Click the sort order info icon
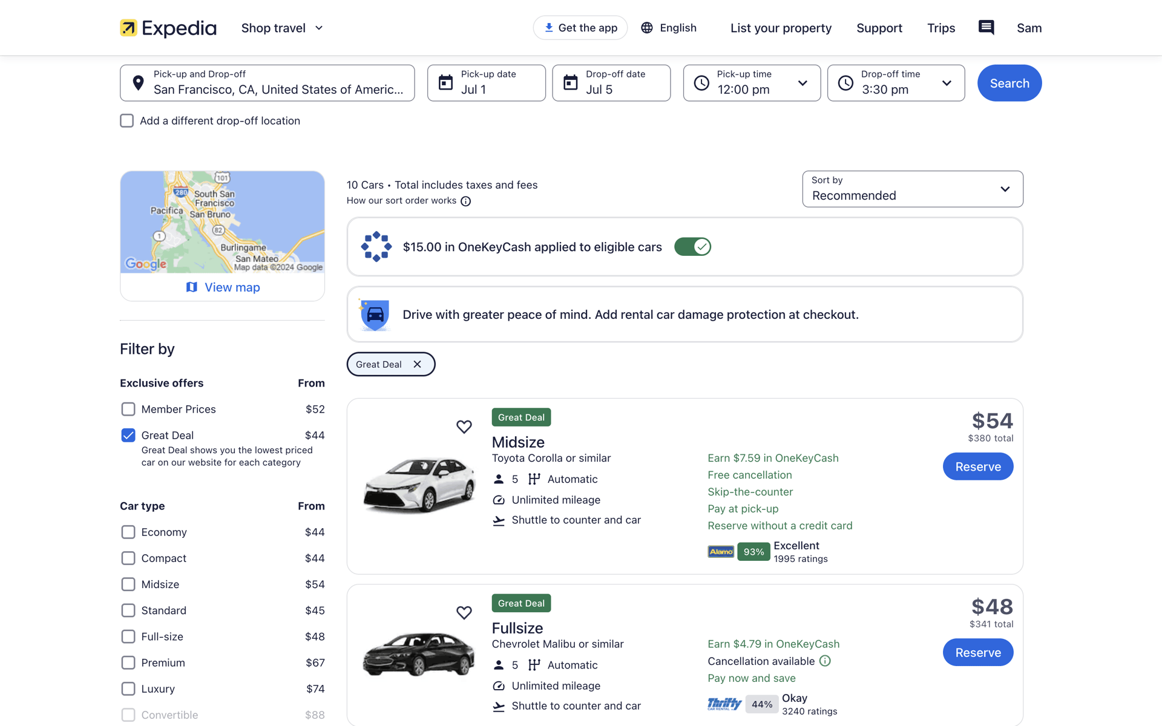This screenshot has height=726, width=1162. point(465,201)
